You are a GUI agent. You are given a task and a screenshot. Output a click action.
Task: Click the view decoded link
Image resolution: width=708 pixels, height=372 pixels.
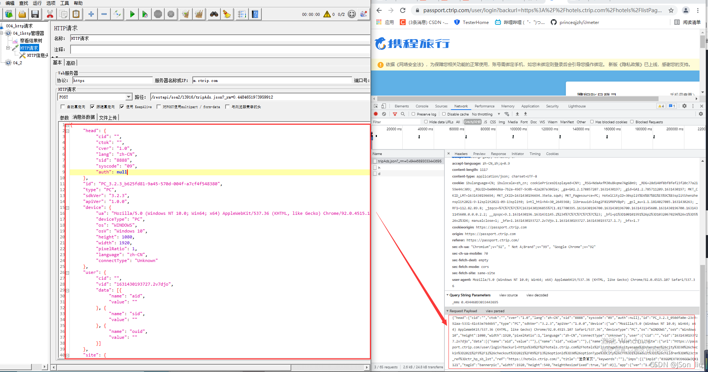coord(537,295)
